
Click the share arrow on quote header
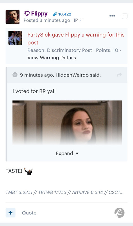[x=119, y=75]
